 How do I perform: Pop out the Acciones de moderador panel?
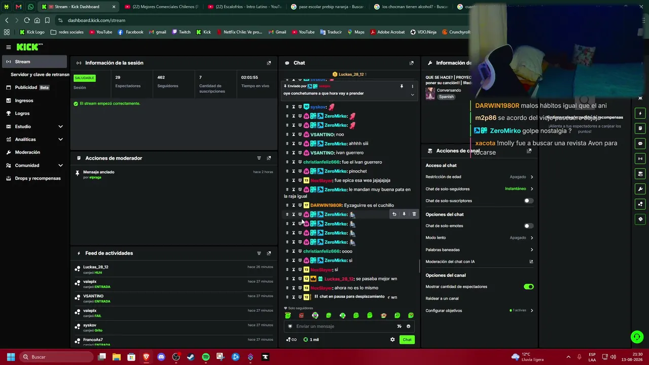click(269, 158)
